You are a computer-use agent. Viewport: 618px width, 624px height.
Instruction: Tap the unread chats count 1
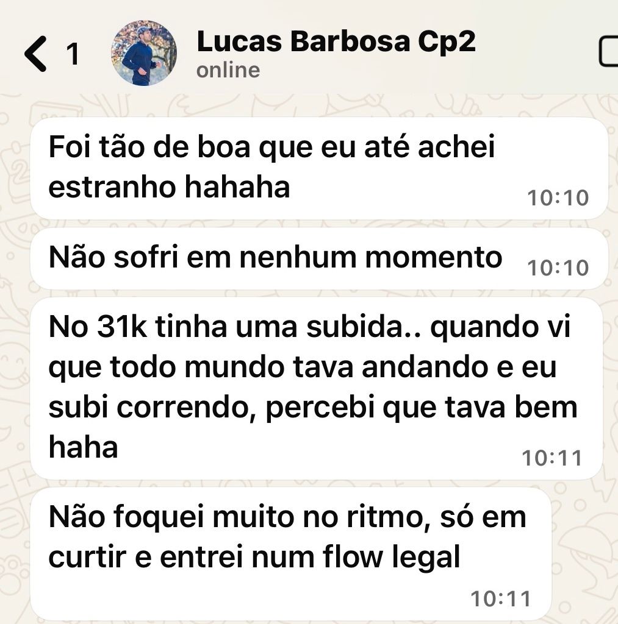click(73, 54)
